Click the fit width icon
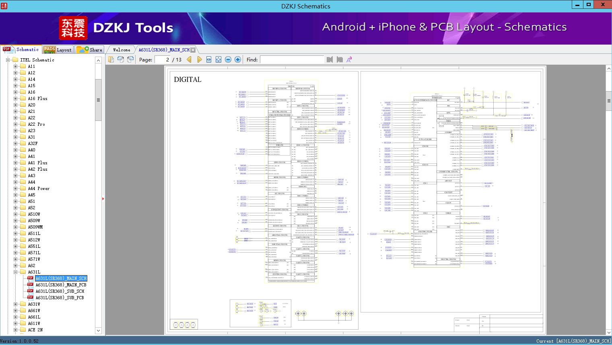612x345 pixels. [x=209, y=59]
